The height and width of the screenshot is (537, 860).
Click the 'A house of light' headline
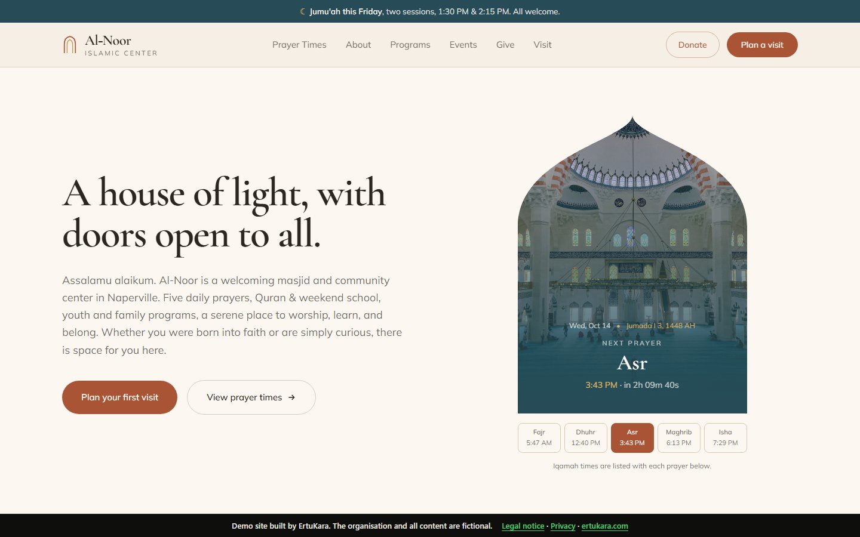[224, 212]
